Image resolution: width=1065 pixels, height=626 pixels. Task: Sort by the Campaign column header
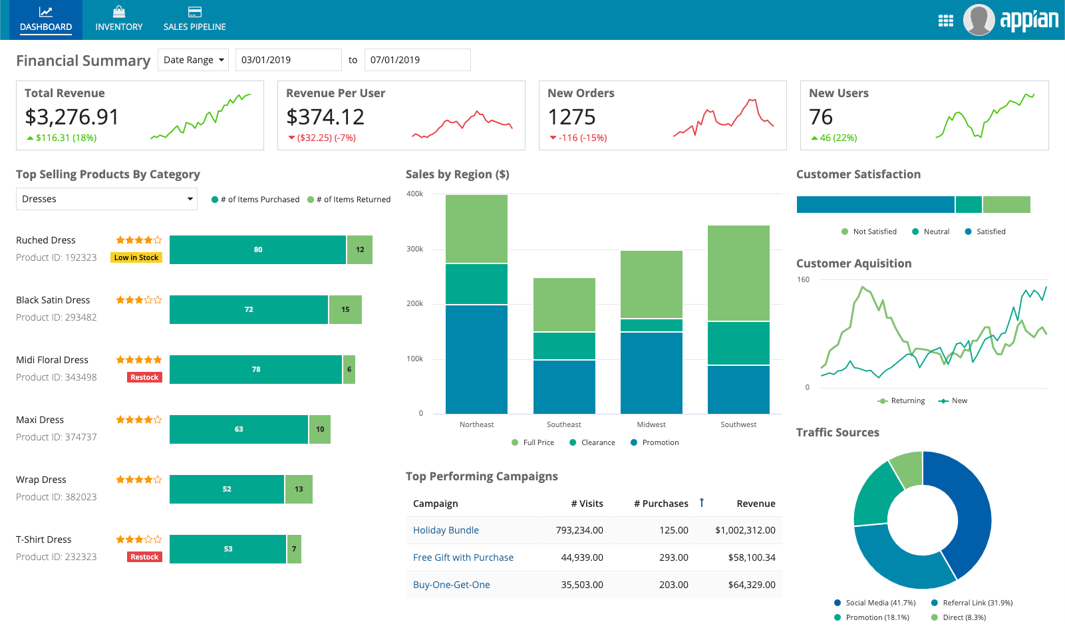(x=436, y=504)
